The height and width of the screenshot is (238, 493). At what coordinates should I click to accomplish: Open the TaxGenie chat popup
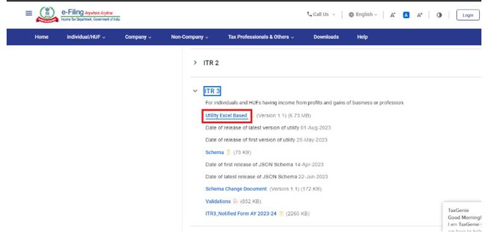point(462,217)
